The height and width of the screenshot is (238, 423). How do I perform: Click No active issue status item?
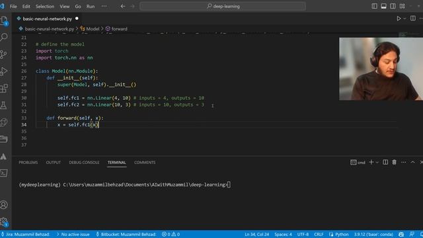73,234
